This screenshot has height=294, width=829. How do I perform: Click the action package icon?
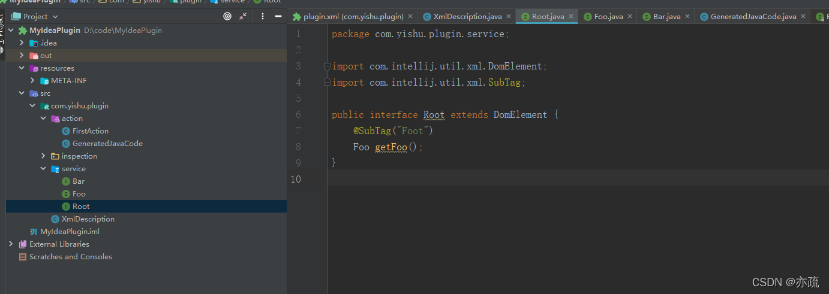(x=55, y=119)
